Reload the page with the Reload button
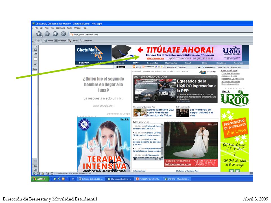Viewport: 271px width, 203px height. (x=55, y=34)
